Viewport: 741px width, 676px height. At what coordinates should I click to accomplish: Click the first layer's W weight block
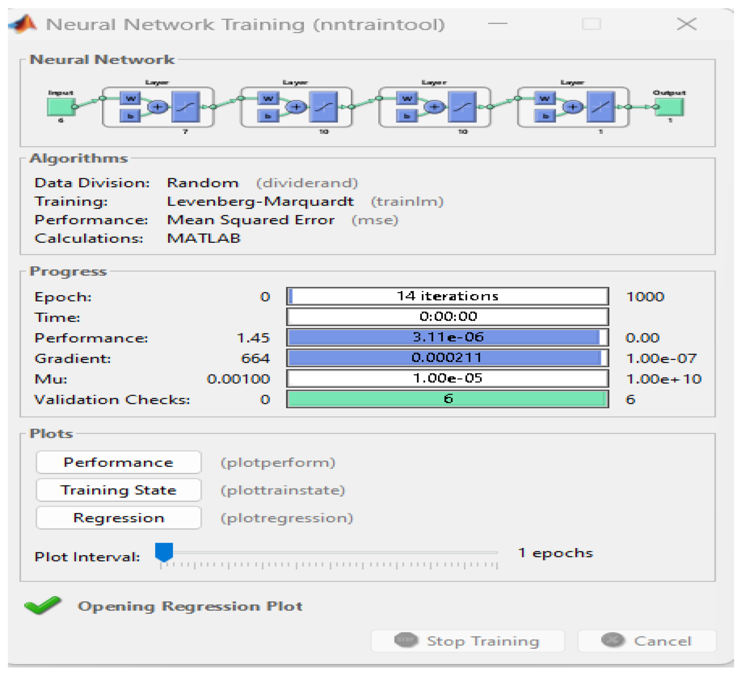pyautogui.click(x=131, y=98)
